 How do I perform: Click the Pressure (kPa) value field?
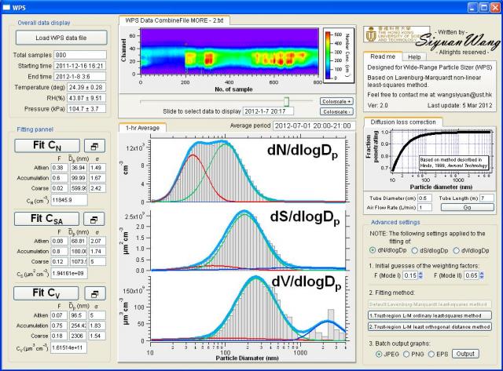[86, 109]
